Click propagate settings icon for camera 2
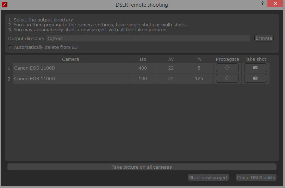Viewport: 285px width, 188px height. (x=227, y=78)
